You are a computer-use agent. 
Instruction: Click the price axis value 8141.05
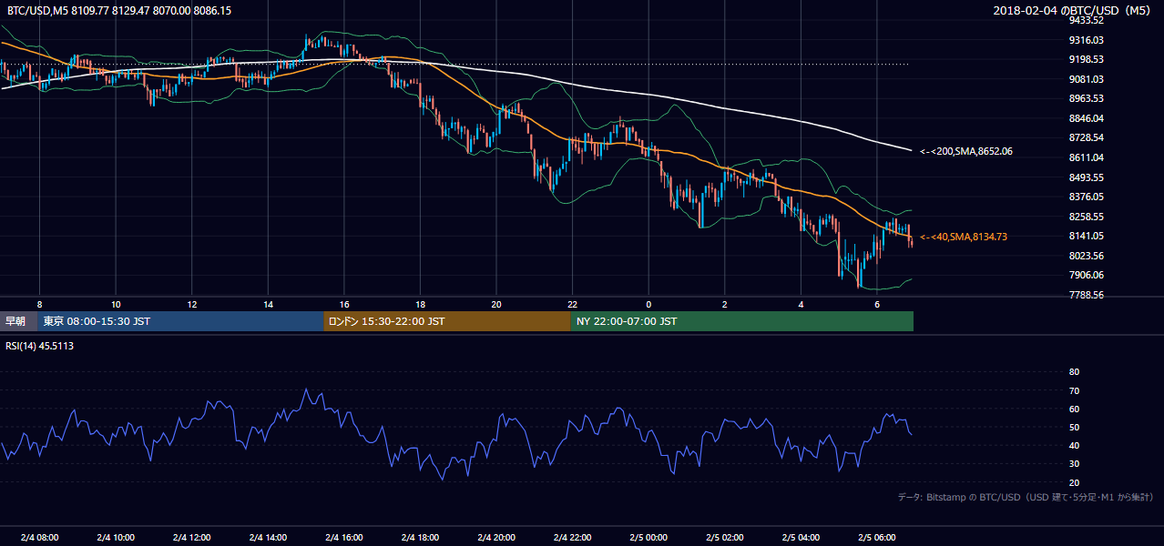click(x=1087, y=236)
